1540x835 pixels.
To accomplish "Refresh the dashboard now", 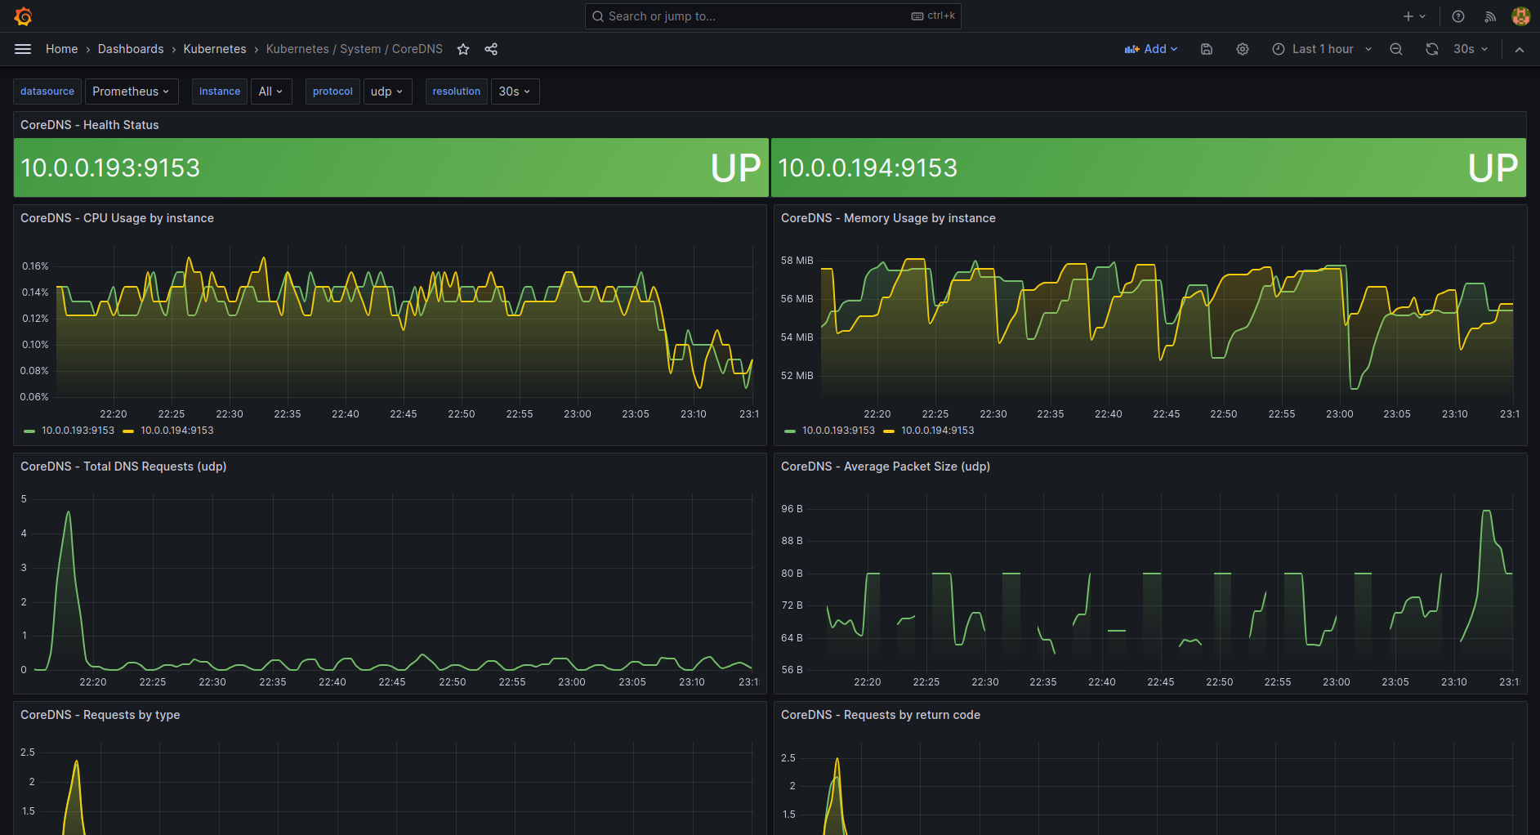I will pyautogui.click(x=1432, y=49).
